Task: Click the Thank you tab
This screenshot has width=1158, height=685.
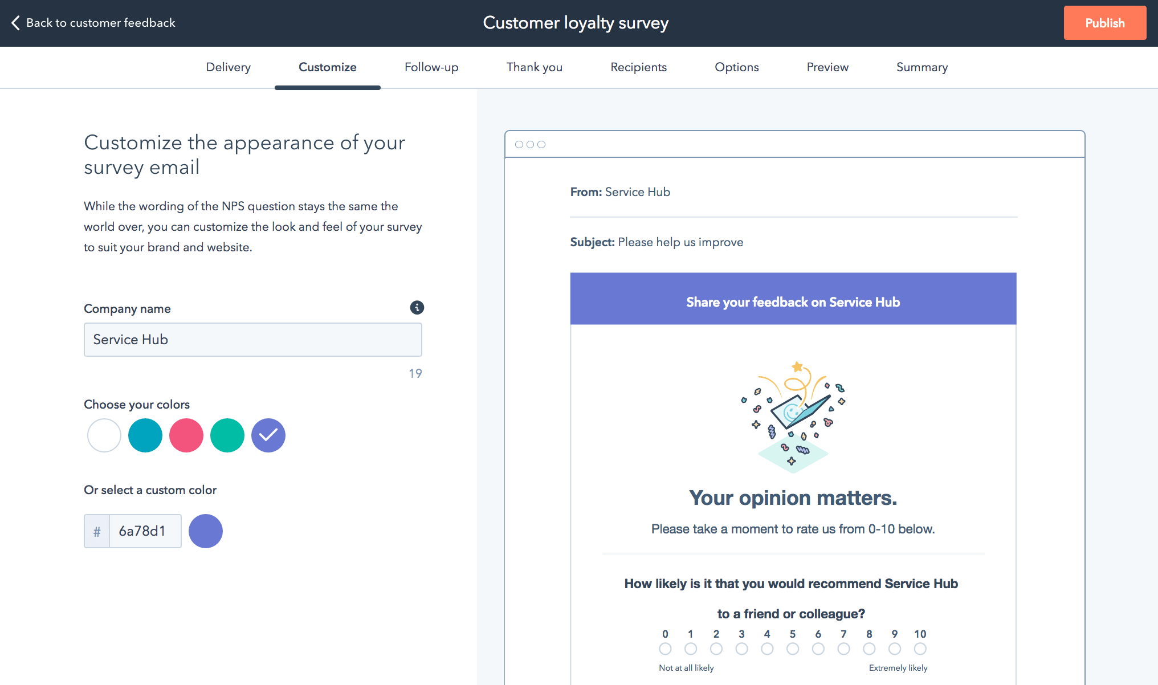Action: click(535, 67)
